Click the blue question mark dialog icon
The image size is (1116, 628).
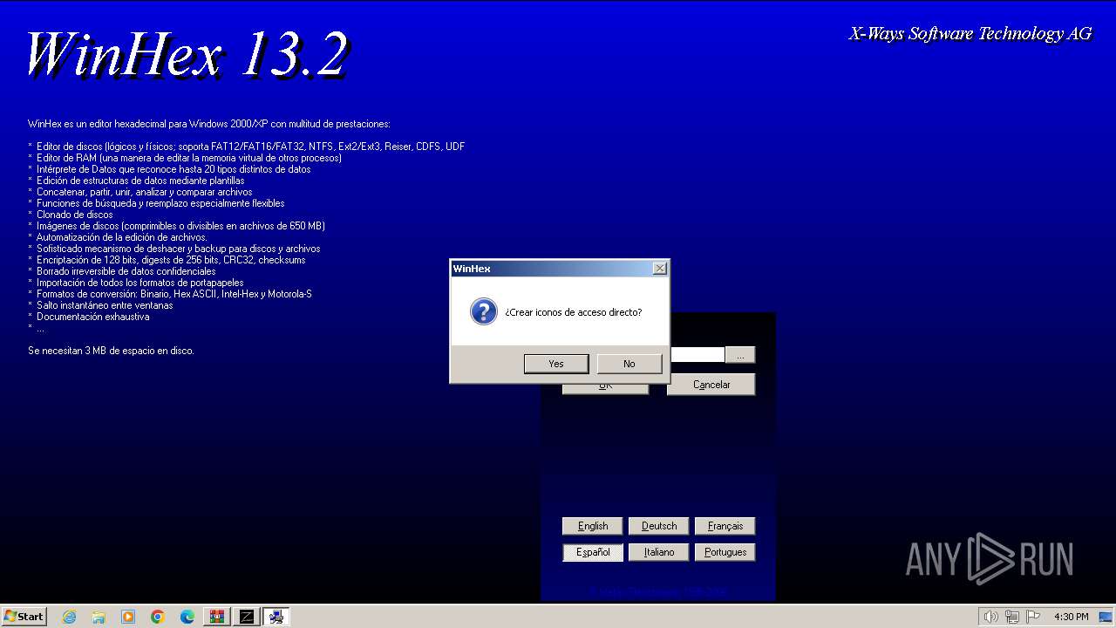click(484, 311)
